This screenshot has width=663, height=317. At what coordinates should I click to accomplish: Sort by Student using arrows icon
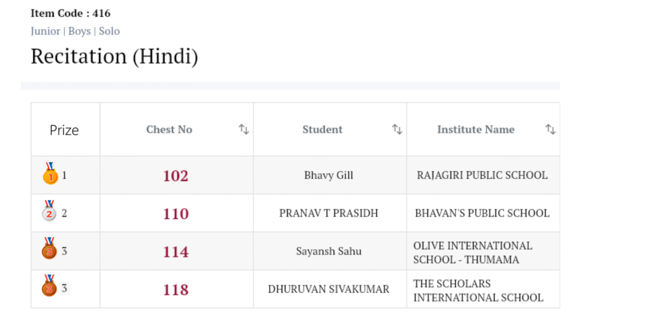(x=397, y=130)
